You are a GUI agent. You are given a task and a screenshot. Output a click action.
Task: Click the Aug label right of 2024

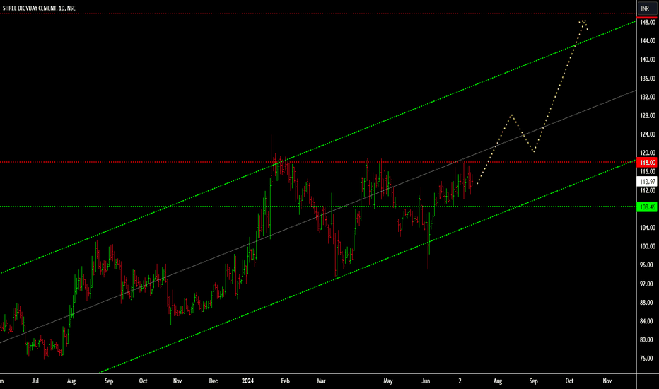click(x=498, y=381)
